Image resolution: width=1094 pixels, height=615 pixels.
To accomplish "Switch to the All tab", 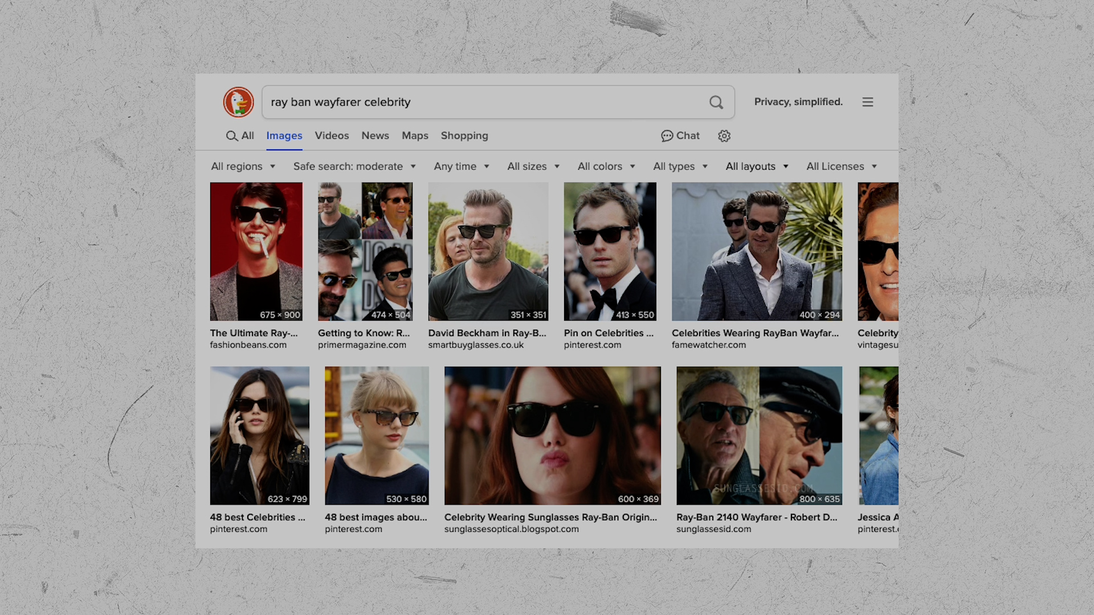I will (x=240, y=136).
